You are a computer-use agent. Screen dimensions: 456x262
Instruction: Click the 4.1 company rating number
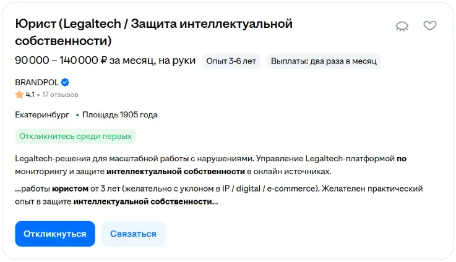click(30, 95)
